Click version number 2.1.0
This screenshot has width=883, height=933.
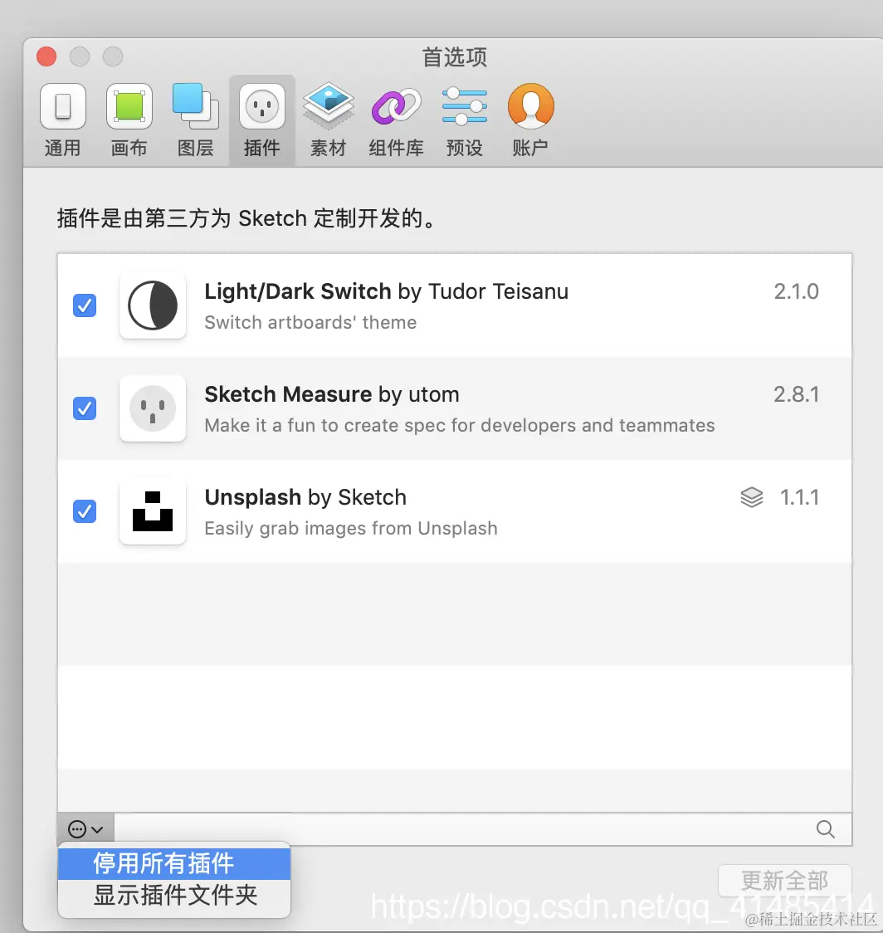pyautogui.click(x=796, y=291)
